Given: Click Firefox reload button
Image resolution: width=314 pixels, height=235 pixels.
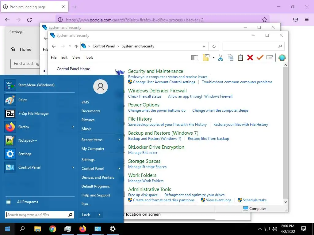Looking at the screenshot, I should pyautogui.click(x=29, y=20).
